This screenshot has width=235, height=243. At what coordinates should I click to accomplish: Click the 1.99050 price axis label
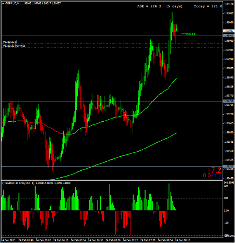[229, 23]
